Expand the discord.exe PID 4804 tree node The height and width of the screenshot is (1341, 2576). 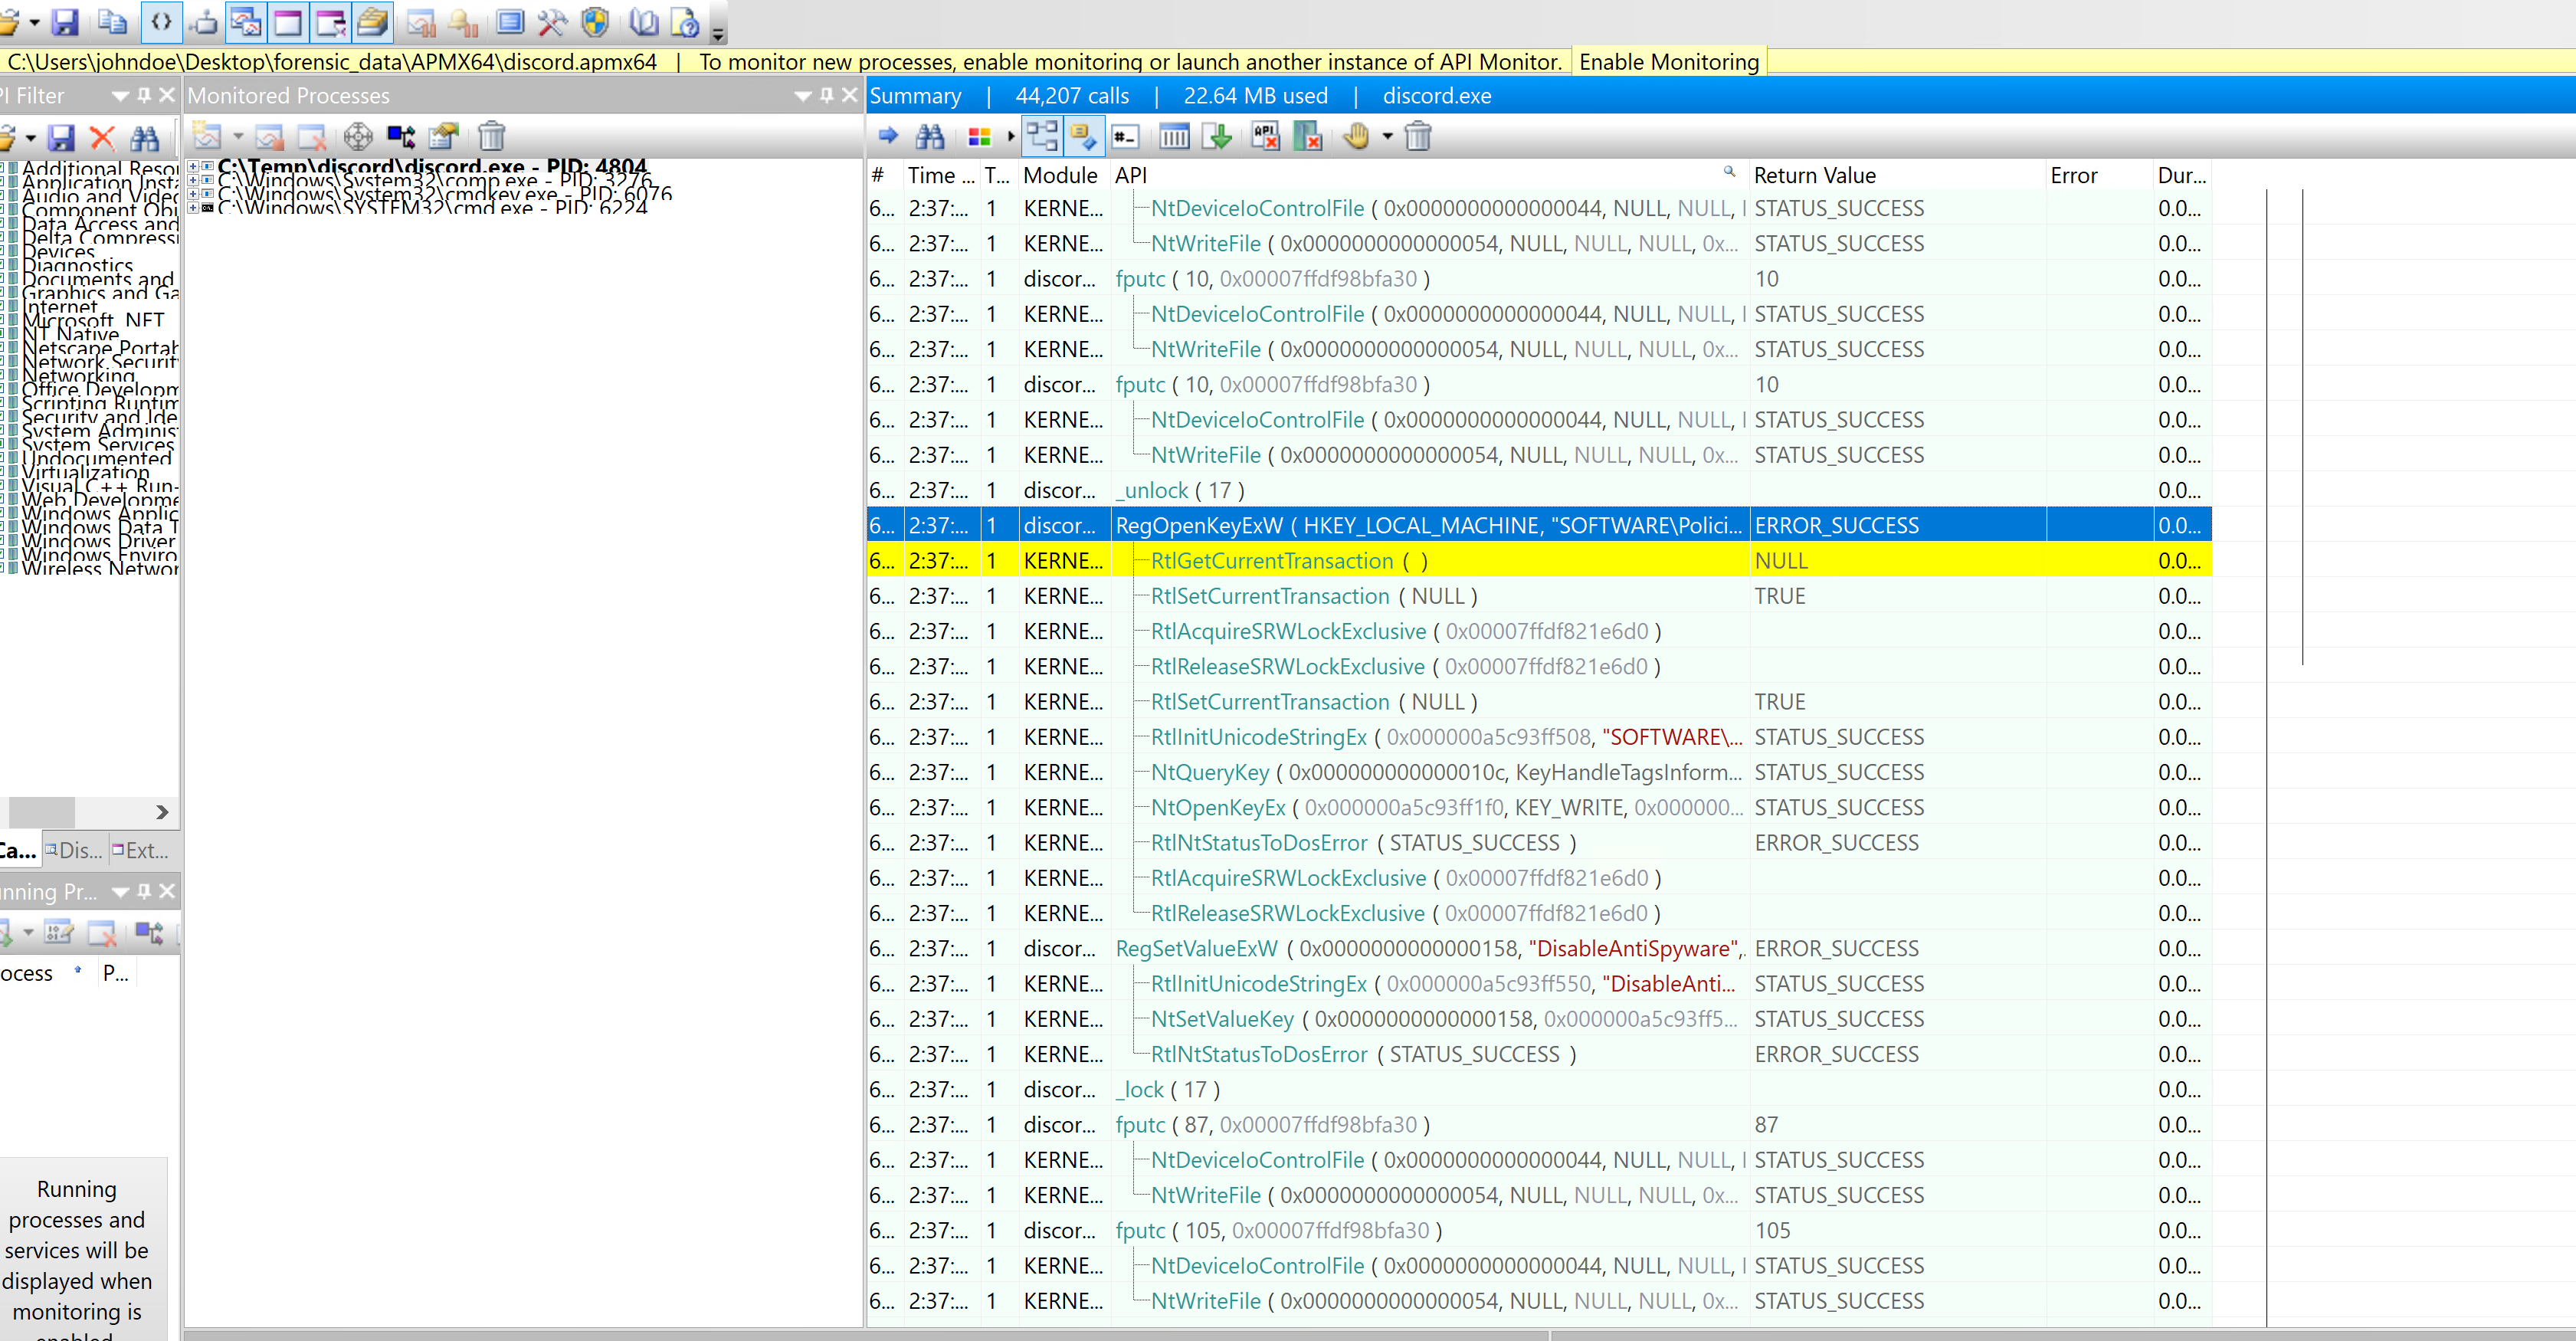[193, 166]
